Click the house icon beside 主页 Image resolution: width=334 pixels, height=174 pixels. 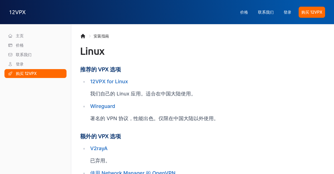click(x=10, y=36)
